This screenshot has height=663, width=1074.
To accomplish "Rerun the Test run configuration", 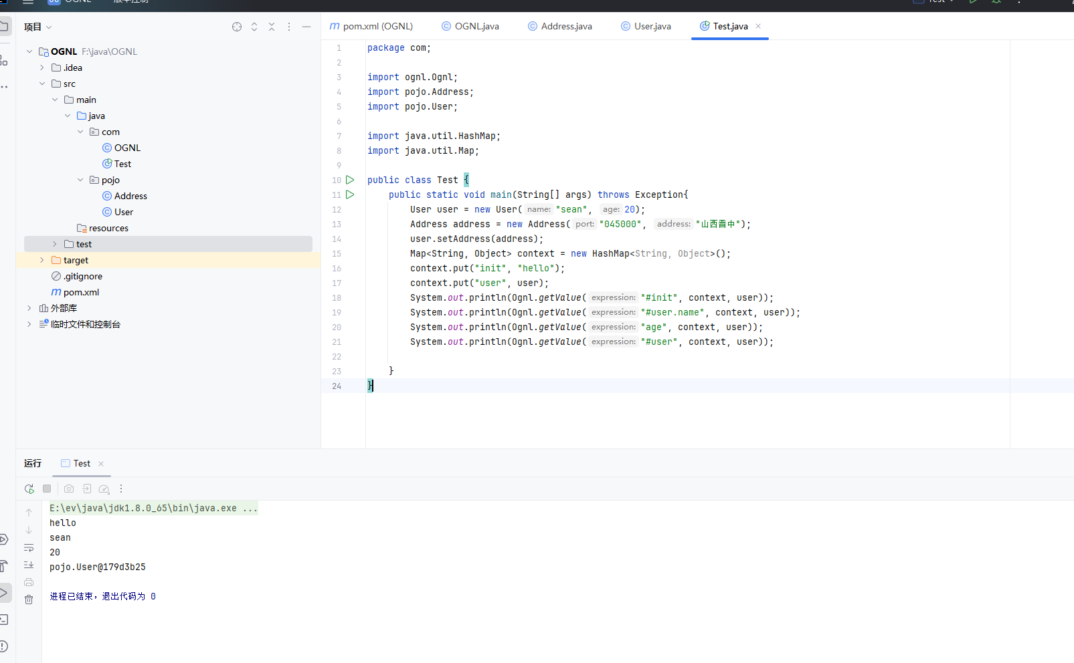I will point(29,489).
